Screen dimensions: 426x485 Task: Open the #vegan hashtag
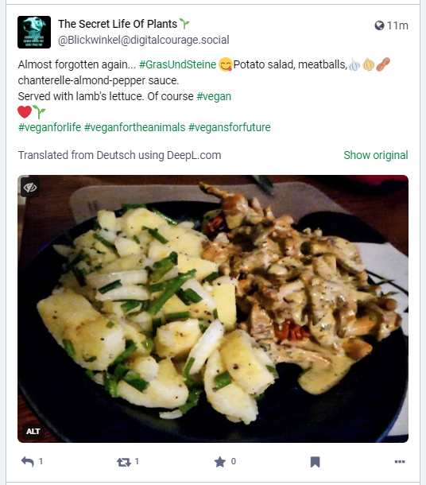(214, 96)
